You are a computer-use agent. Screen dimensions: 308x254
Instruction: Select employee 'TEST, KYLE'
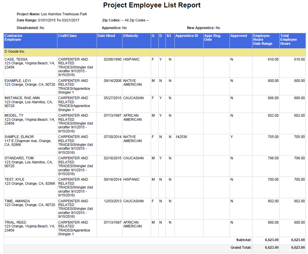[14, 179]
